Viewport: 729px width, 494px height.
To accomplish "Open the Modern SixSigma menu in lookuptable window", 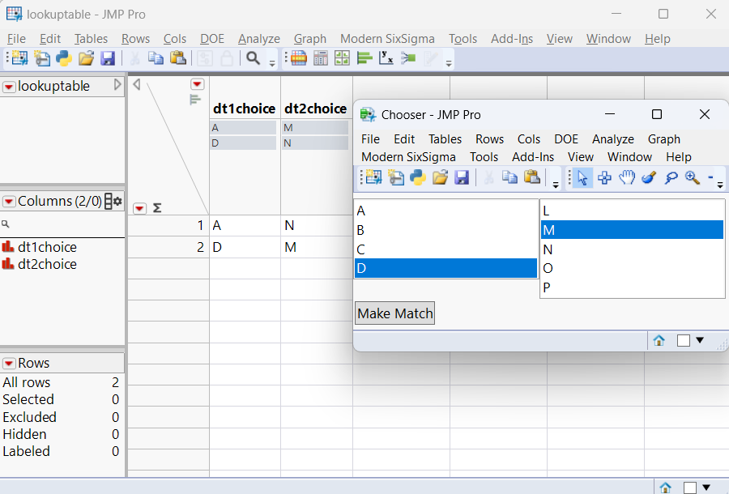I will (x=387, y=39).
